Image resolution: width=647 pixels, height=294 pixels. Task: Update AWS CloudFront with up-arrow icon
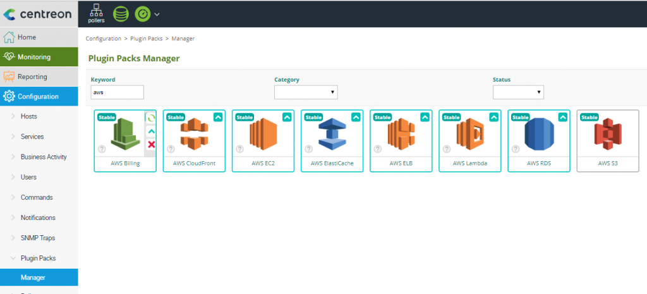point(218,117)
